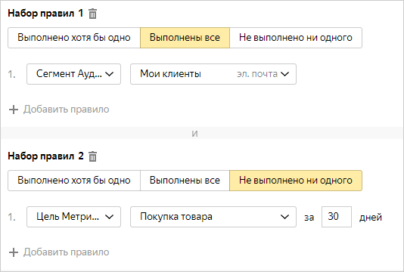Open the 'Покупка товара' goal dropdown
The height and width of the screenshot is (272, 404).
point(213,217)
